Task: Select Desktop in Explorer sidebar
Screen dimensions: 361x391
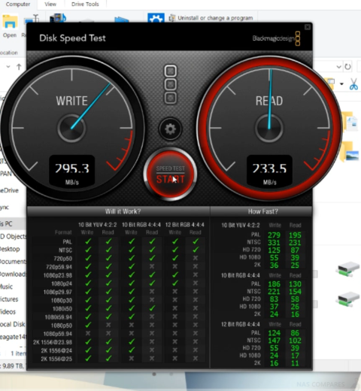Action: pos(10,249)
